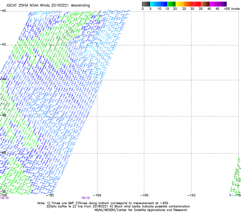Click the '-156' longitude axis label

pos(144,195)
